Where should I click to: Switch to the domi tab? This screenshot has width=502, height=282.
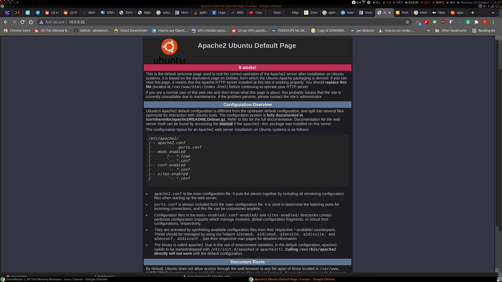89,12
